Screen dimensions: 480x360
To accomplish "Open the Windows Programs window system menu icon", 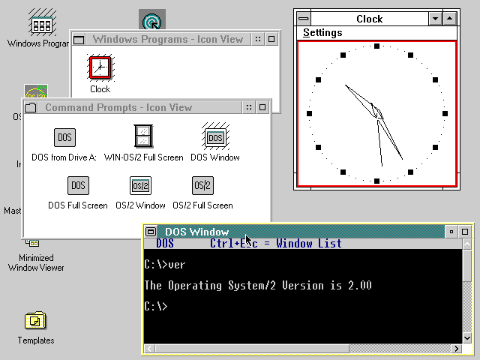I will (x=79, y=40).
